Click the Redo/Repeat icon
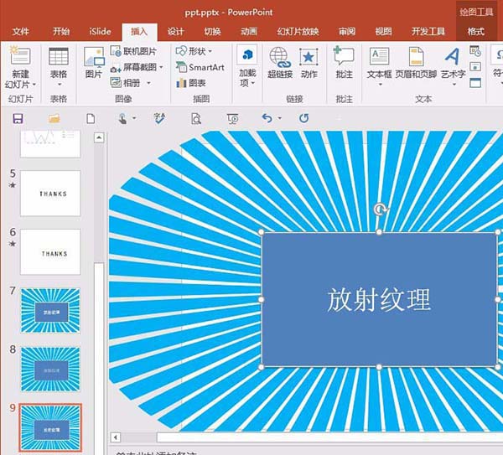The width and height of the screenshot is (503, 455). pos(303,119)
